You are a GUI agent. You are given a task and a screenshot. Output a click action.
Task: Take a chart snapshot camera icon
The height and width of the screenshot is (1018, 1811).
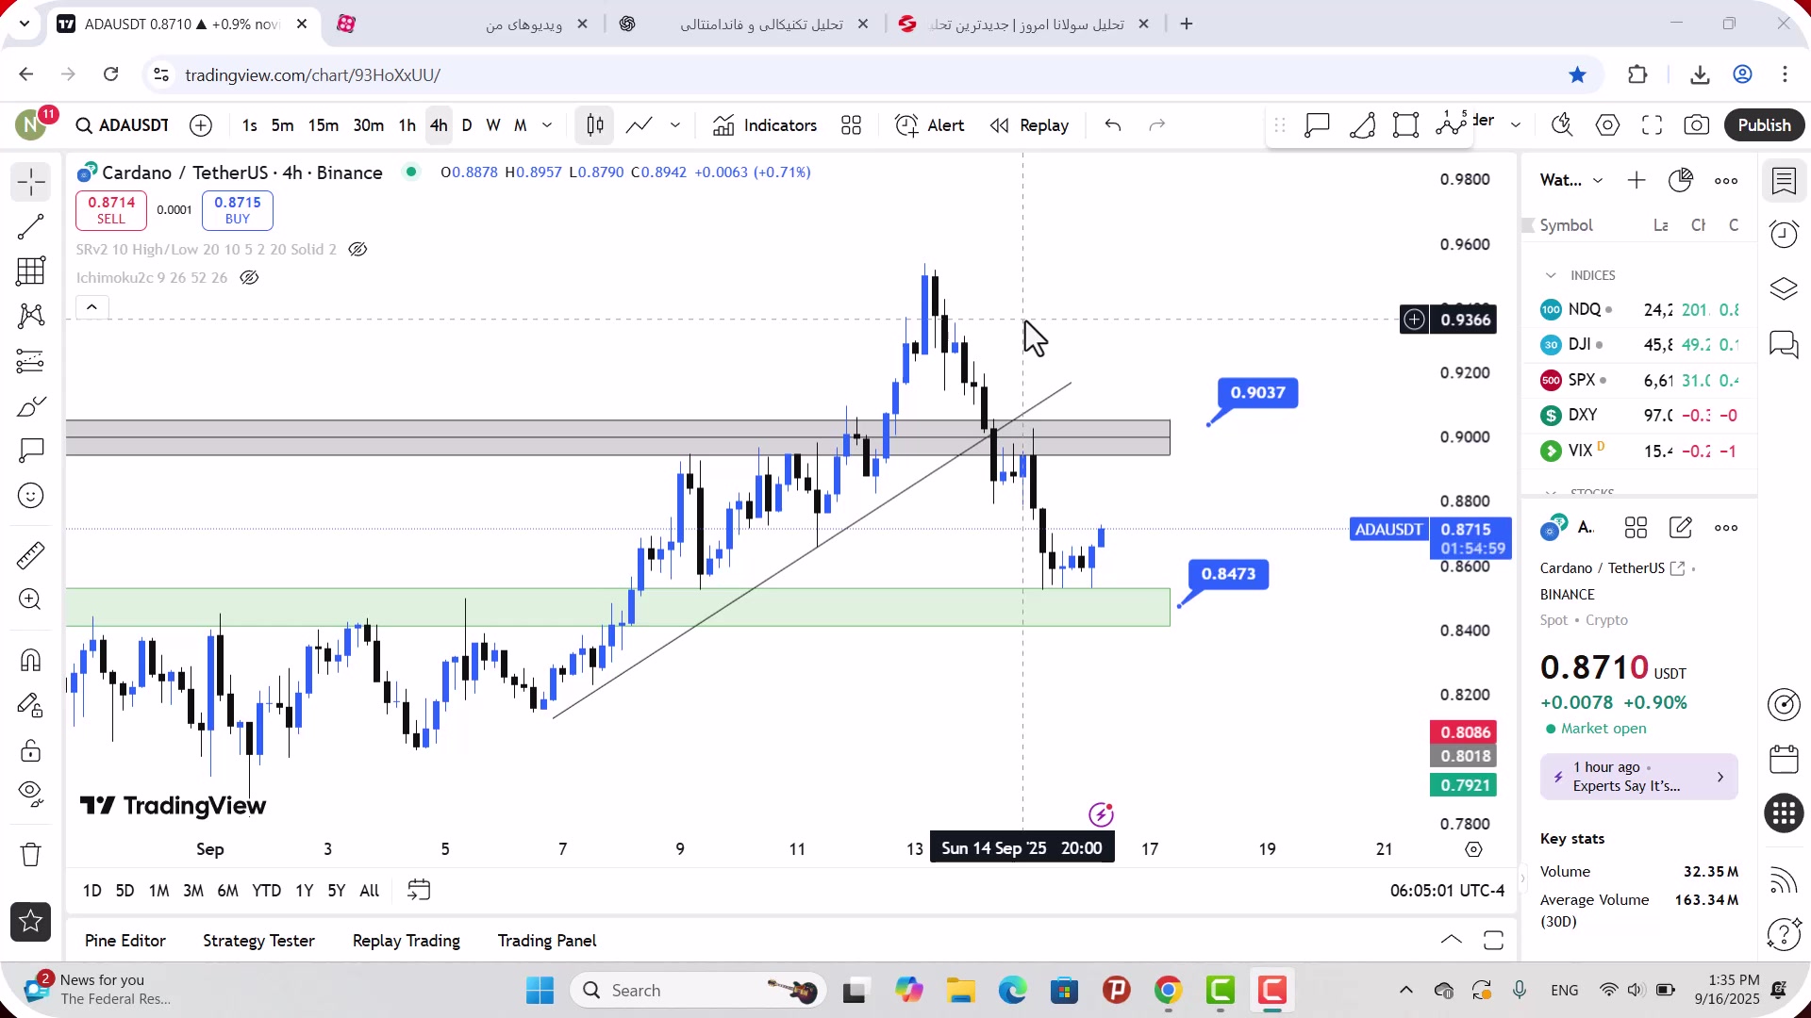pos(1697,125)
